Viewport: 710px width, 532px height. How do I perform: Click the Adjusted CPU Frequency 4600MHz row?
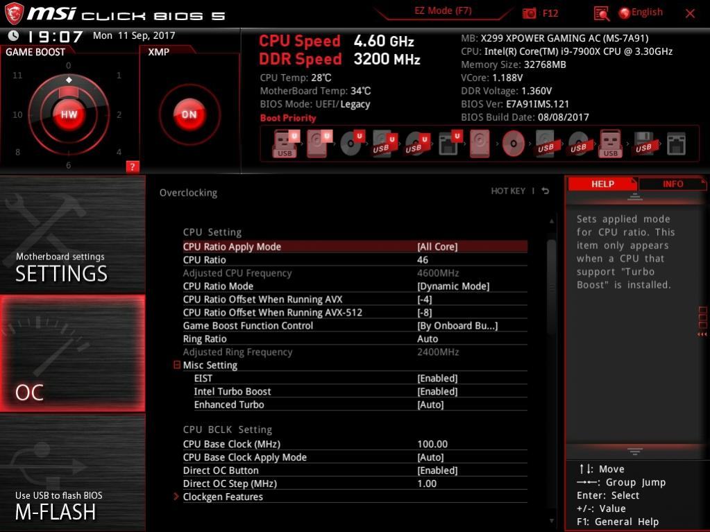tap(355, 273)
